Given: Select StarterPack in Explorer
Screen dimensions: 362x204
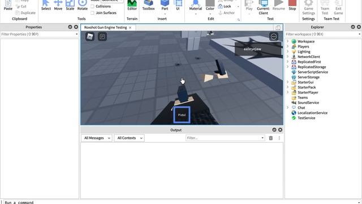Looking at the screenshot, I should pyautogui.click(x=307, y=87).
